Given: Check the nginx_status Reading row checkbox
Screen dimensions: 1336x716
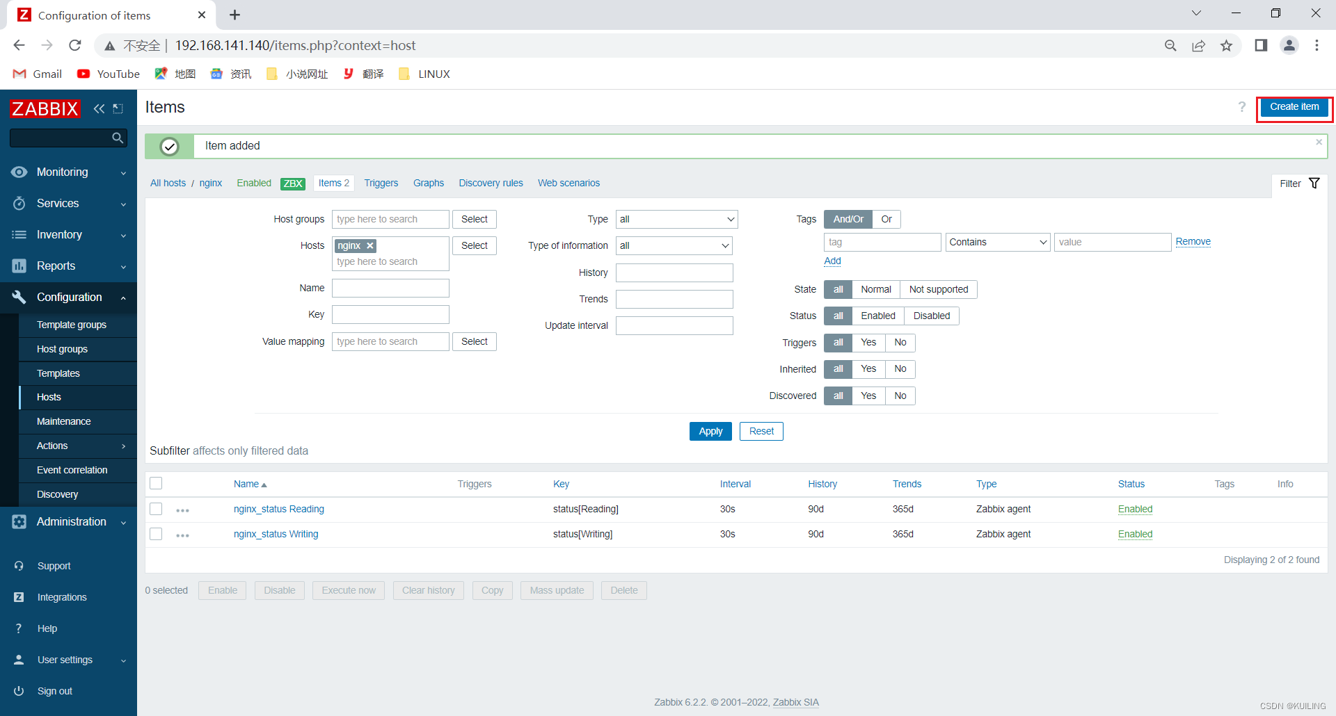Looking at the screenshot, I should click(x=156, y=509).
